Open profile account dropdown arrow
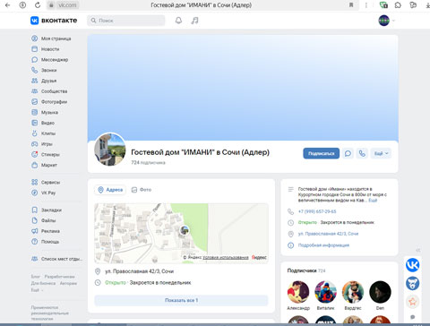Screen dimensions: 430x326 click(x=393, y=21)
